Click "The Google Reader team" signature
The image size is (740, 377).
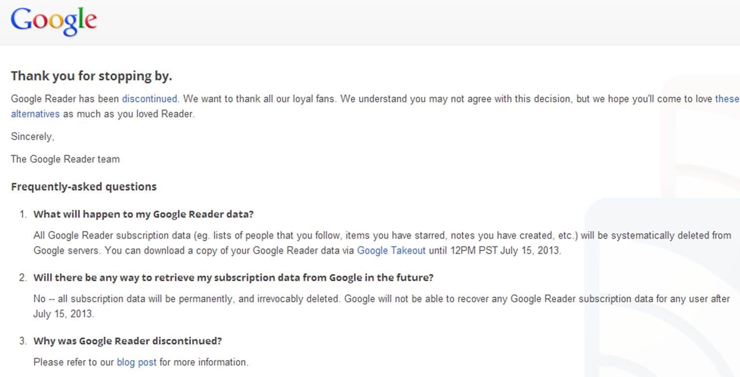pyautogui.click(x=65, y=159)
